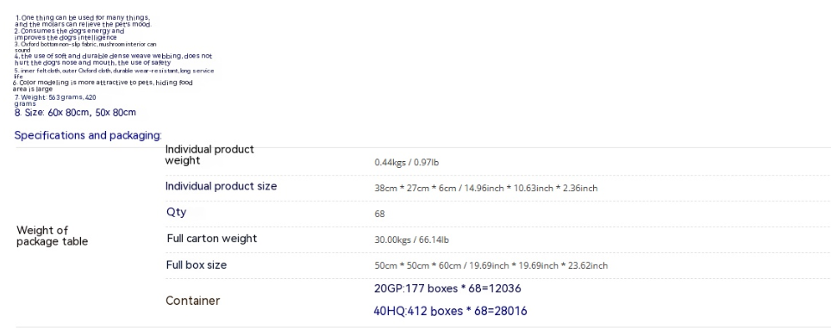Screen dimensions: 831x335
Task: Select the 40HQ:412 boxes line
Action: point(450,311)
